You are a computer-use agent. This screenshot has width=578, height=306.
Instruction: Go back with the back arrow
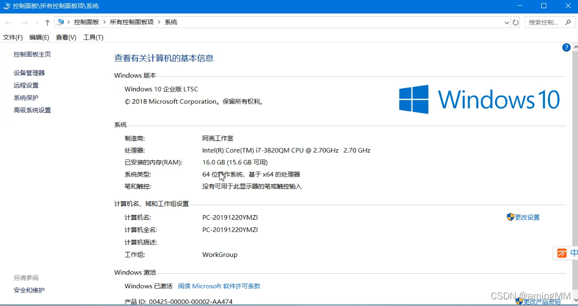[x=9, y=22]
